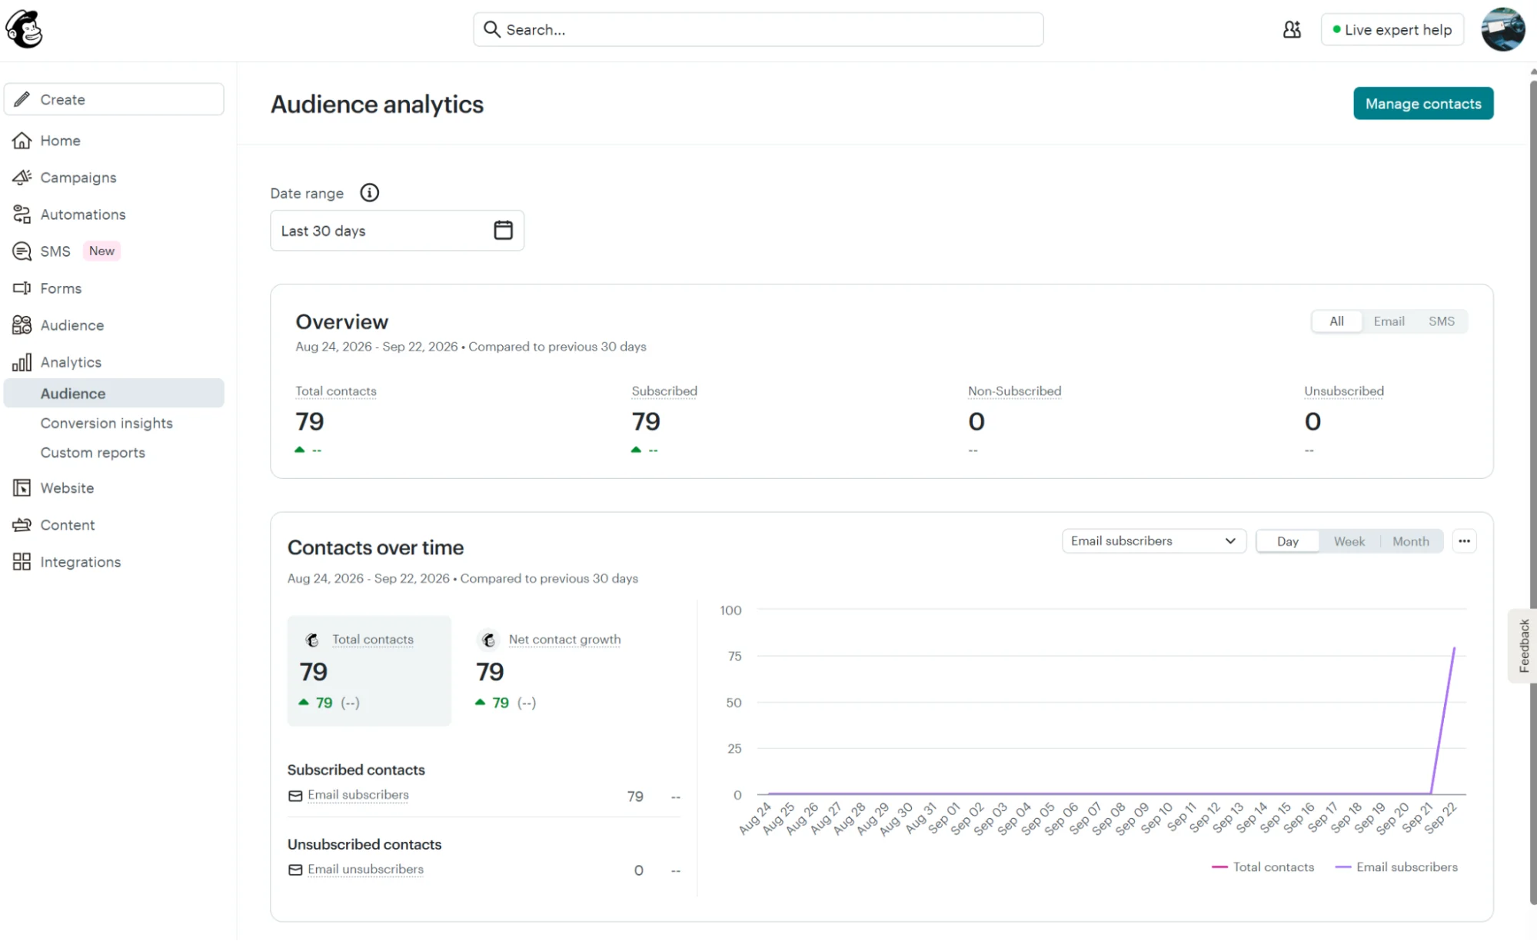Set chart granularity to Month

[1410, 541]
